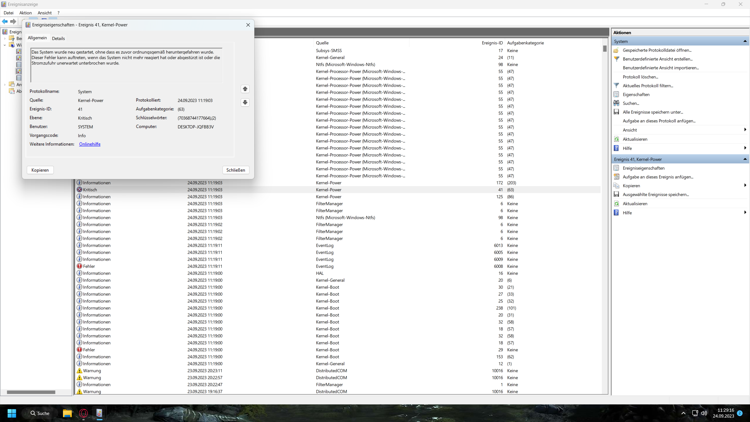Click the Kopieren button

tap(40, 170)
